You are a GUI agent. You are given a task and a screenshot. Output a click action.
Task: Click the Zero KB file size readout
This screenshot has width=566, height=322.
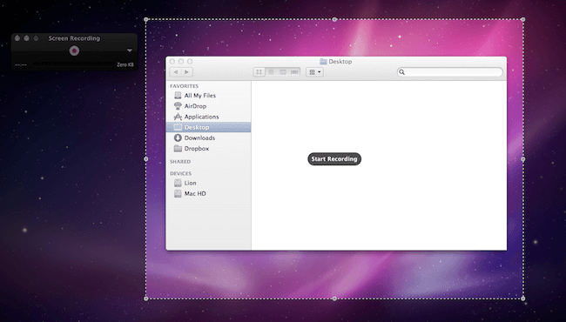pyautogui.click(x=125, y=65)
